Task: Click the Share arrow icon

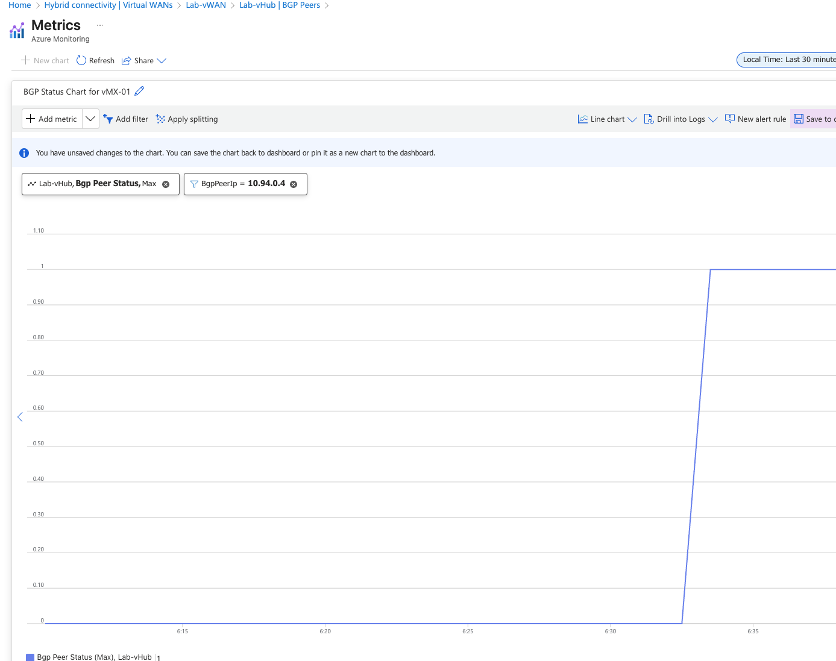Action: point(126,61)
